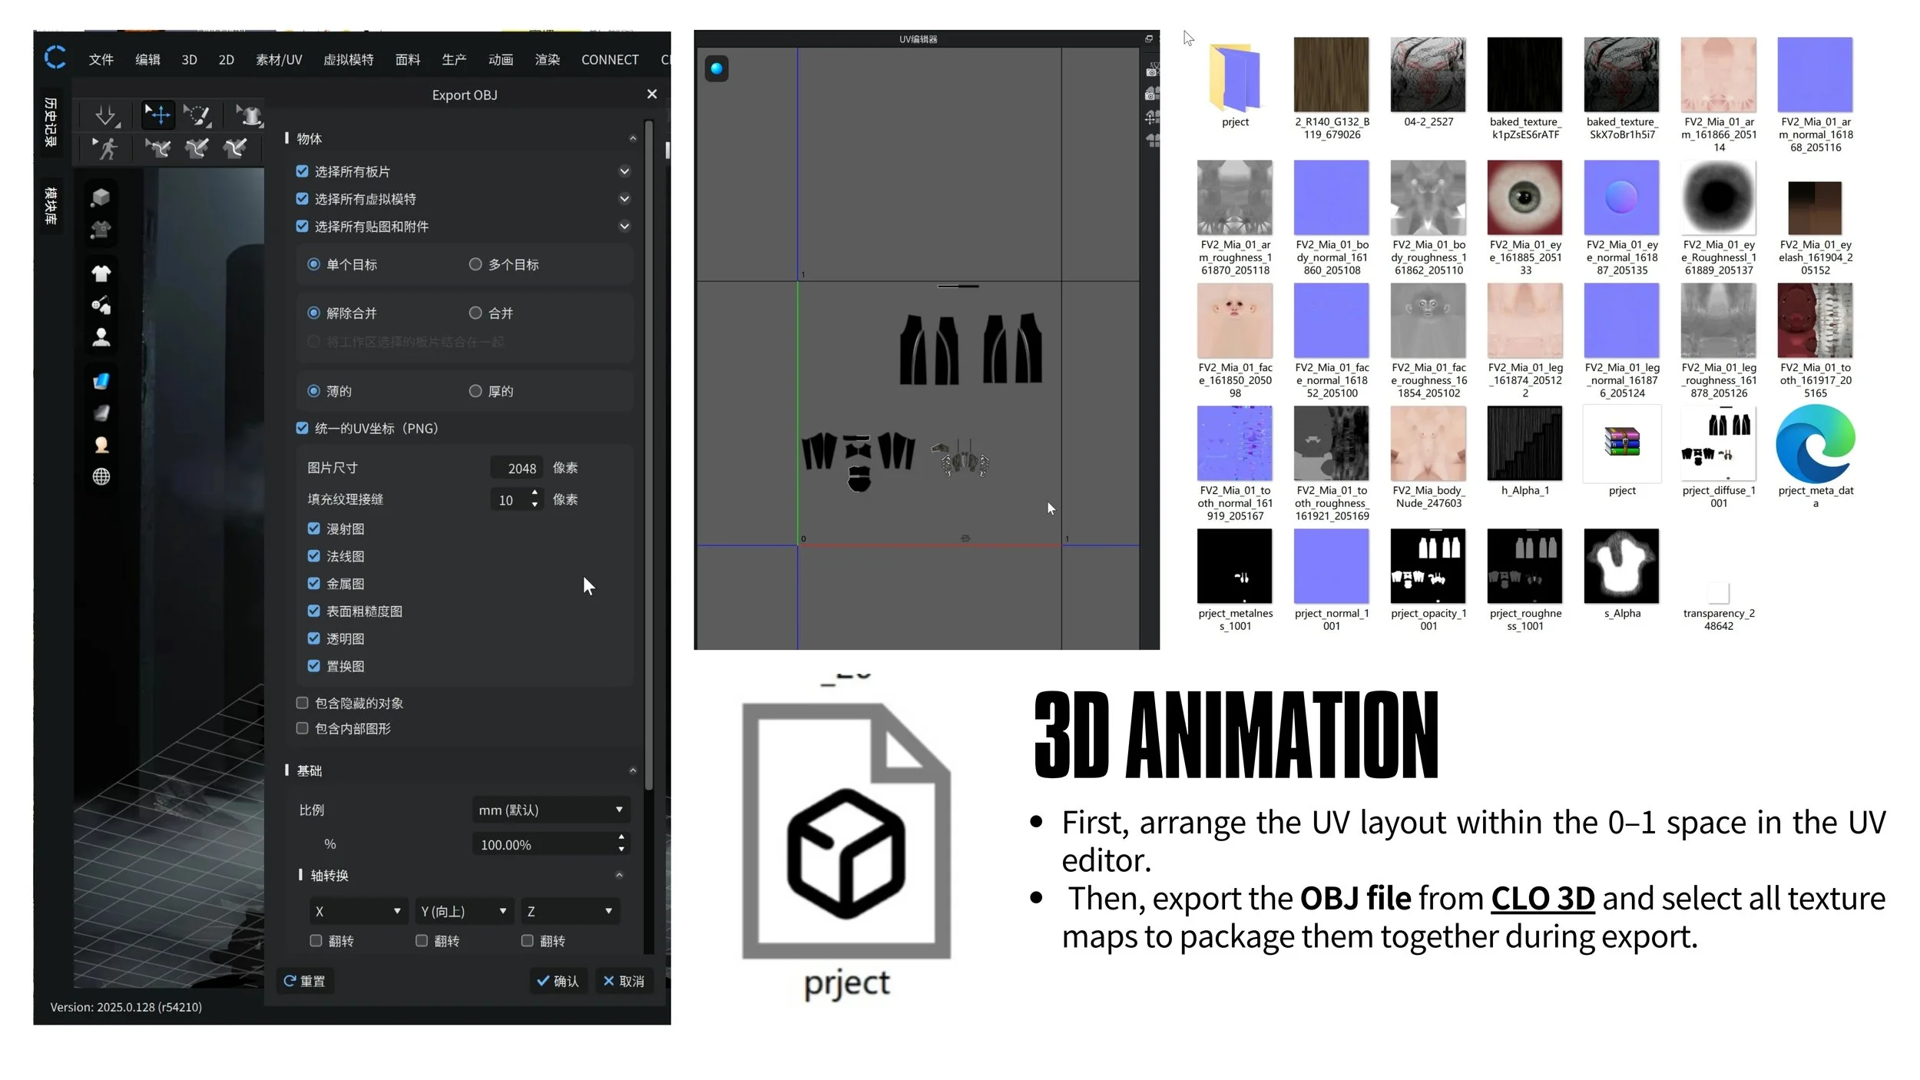Click the prject_diffuse_1001 thumbnail

pyautogui.click(x=1718, y=443)
